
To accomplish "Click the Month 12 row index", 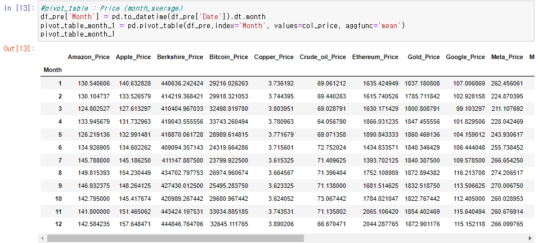I will click(59, 224).
